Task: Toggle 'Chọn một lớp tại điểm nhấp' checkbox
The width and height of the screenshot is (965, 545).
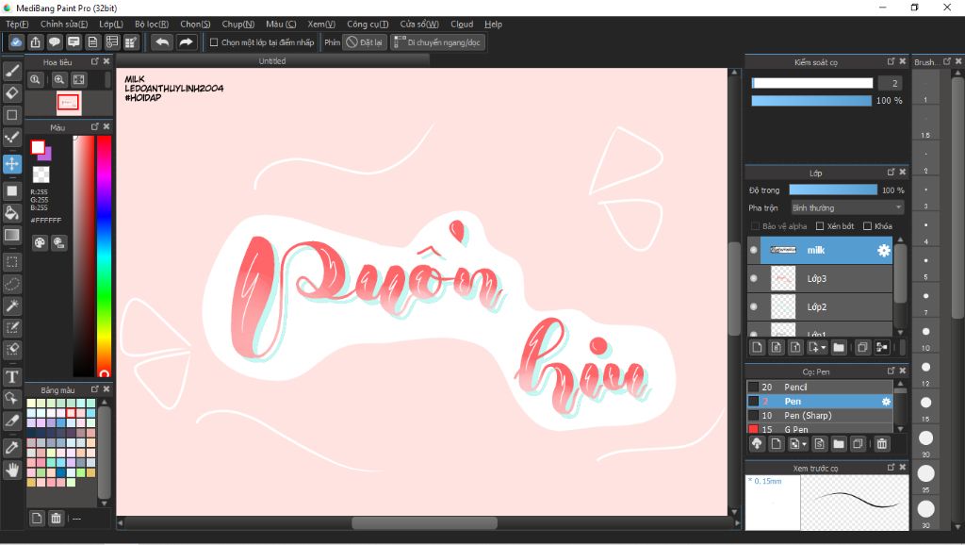Action: (x=214, y=42)
